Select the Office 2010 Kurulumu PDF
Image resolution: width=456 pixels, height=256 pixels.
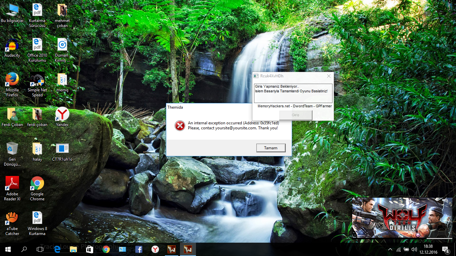(x=37, y=50)
